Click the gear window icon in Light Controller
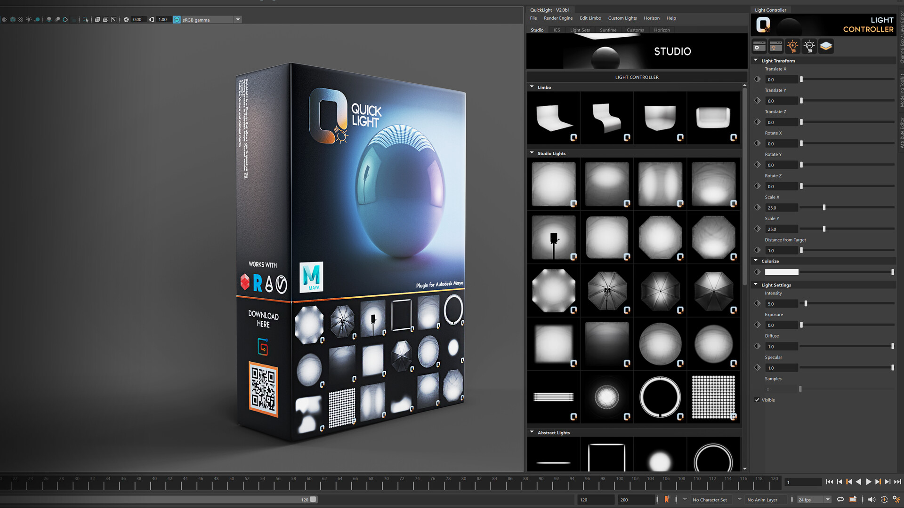904x508 pixels. click(x=759, y=46)
